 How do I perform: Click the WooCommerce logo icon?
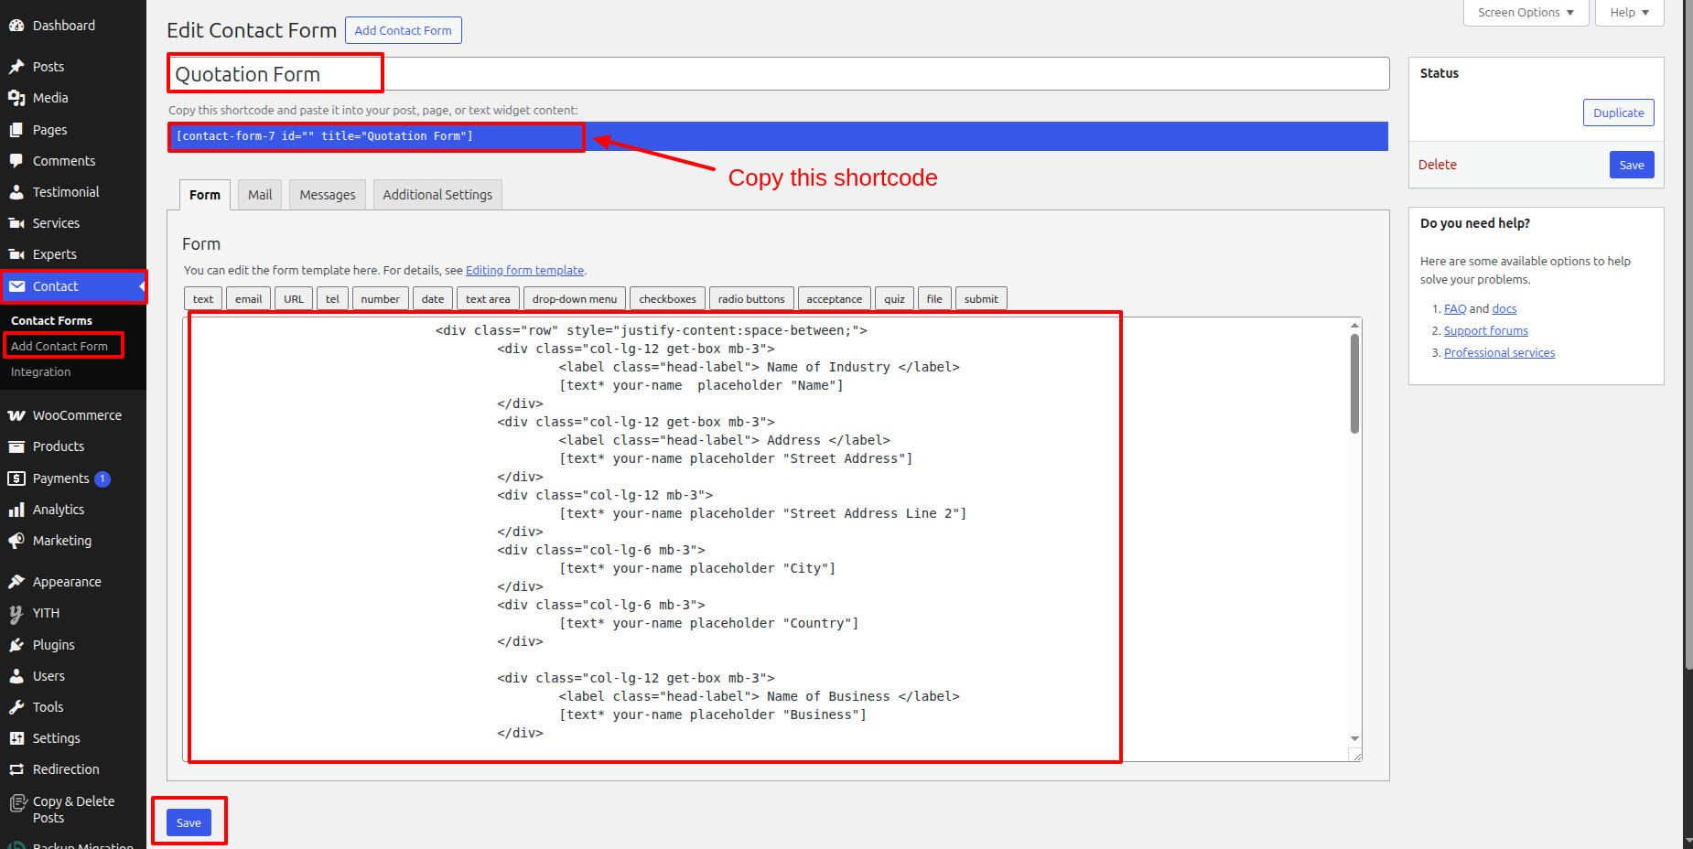click(16, 415)
